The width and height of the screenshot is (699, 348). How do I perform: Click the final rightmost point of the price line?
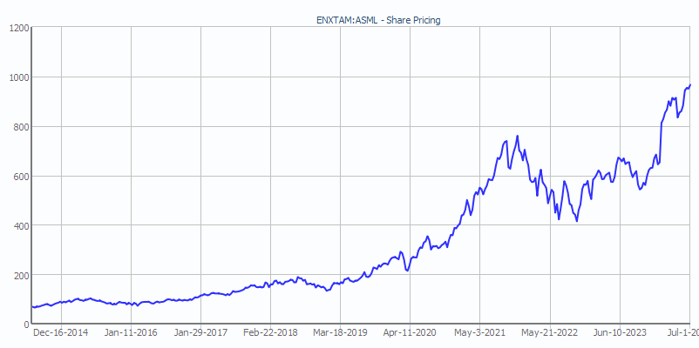pos(689,85)
